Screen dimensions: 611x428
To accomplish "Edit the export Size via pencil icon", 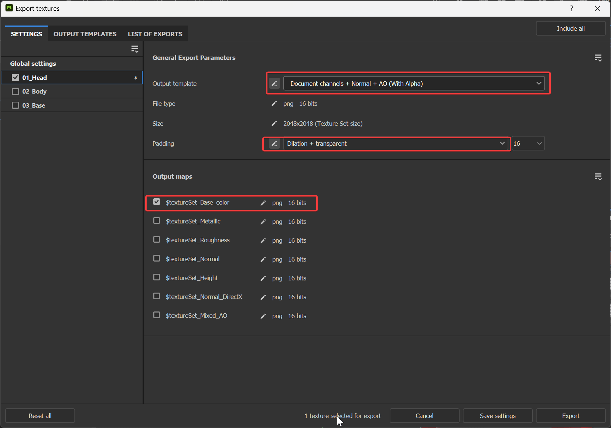I will (274, 124).
